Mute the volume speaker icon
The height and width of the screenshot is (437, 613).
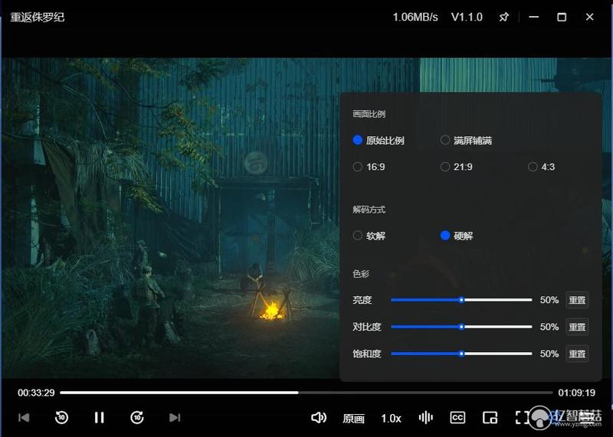[319, 418]
